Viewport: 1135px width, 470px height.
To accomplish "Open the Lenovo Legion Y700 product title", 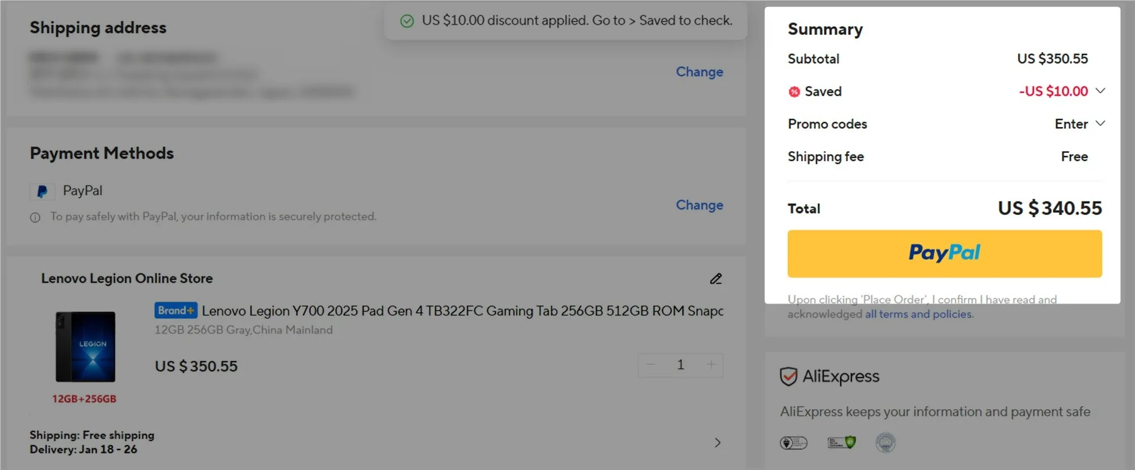I will 462,311.
